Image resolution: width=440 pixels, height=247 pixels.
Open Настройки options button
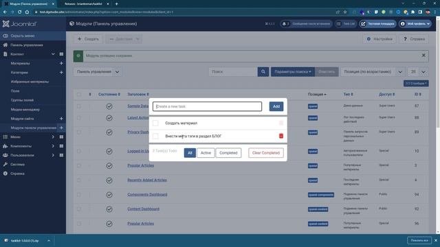click(379, 39)
